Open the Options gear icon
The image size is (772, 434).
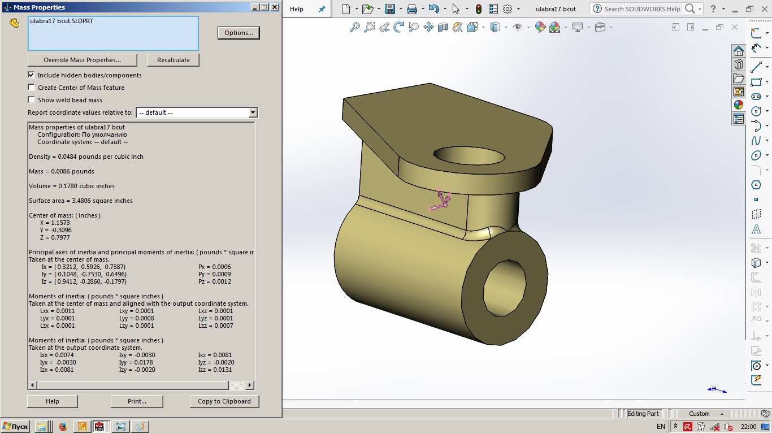click(x=508, y=9)
